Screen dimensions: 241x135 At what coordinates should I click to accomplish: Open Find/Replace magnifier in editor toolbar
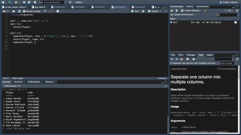tap(45, 11)
